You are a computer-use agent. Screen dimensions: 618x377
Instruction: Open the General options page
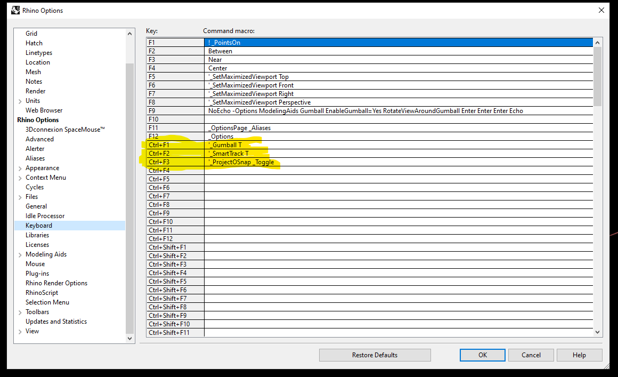click(36, 206)
